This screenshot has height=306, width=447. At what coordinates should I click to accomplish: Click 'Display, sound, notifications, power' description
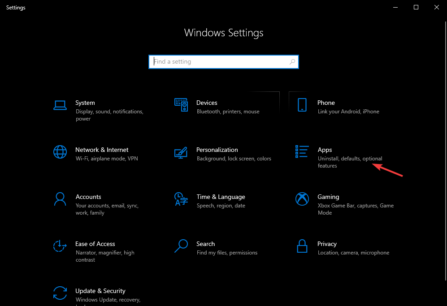tap(109, 115)
